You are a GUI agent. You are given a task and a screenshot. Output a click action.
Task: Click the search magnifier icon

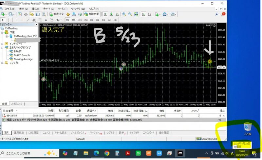coord(217,14)
